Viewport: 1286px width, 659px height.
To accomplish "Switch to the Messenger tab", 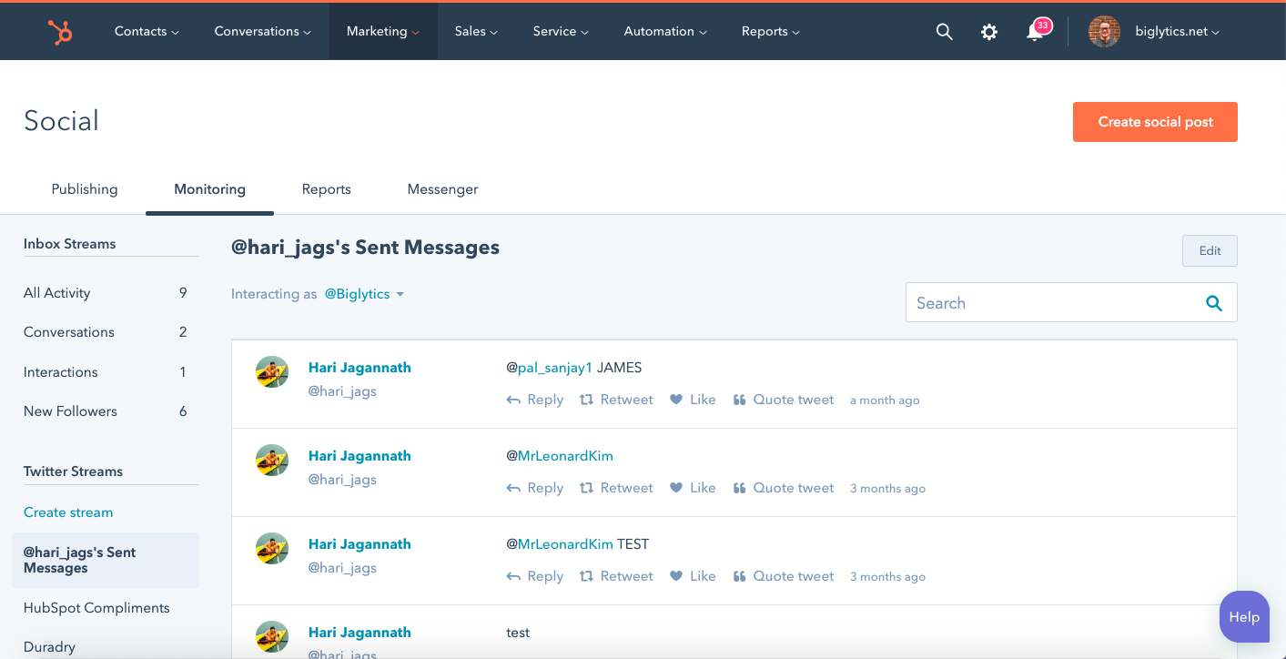I will click(x=442, y=189).
